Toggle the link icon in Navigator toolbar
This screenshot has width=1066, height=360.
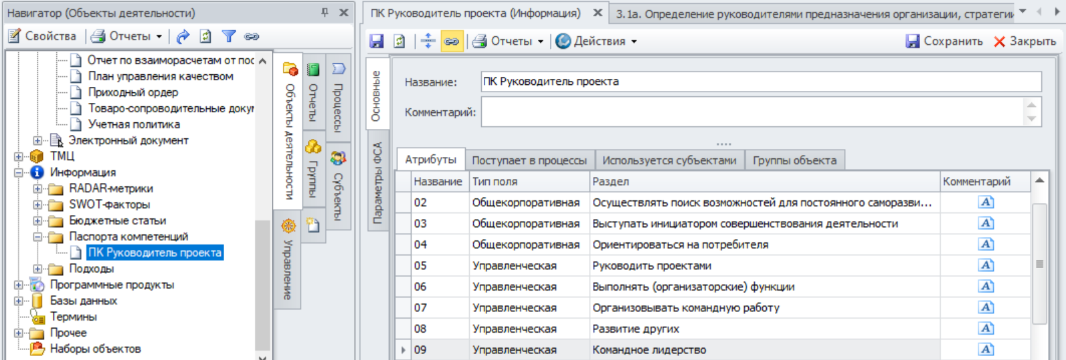252,37
